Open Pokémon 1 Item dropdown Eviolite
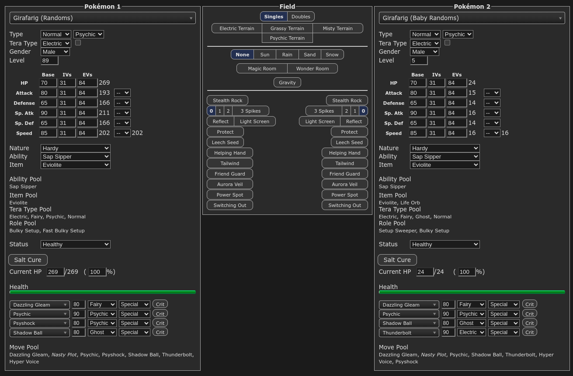 click(x=76, y=165)
